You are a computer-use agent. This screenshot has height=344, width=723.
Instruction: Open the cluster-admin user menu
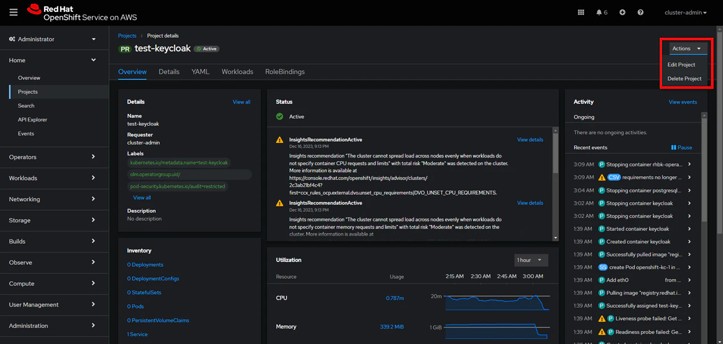point(686,12)
